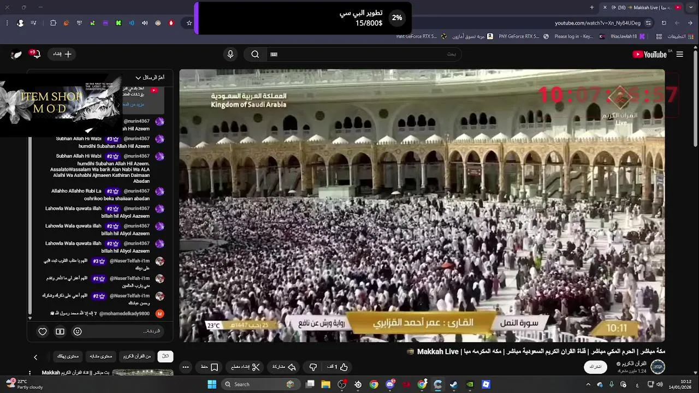Open the YouTube account avatar menu
The width and height of the screenshot is (699, 393).
pos(16,54)
